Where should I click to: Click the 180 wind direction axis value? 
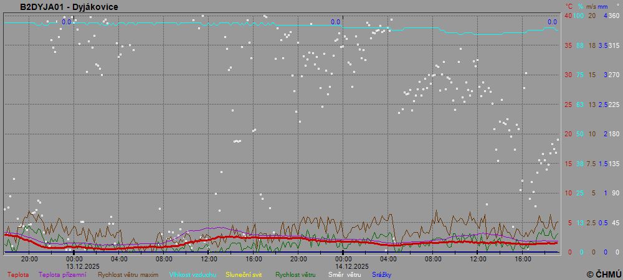click(x=614, y=134)
